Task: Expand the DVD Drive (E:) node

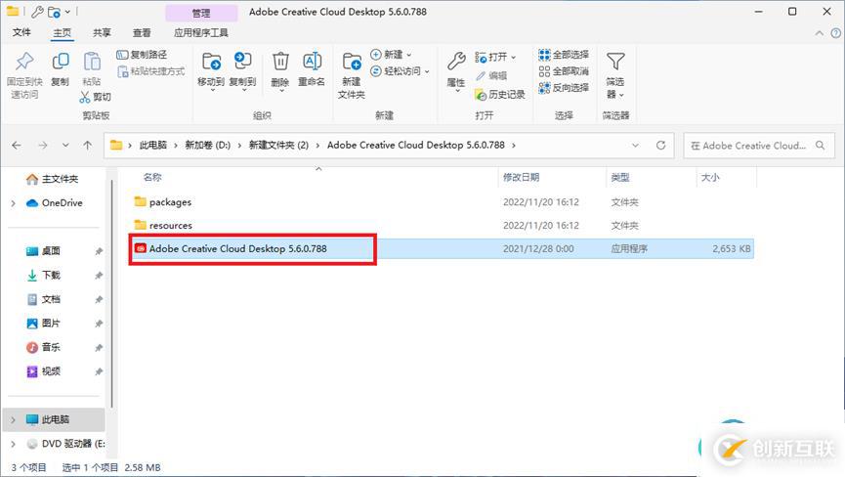Action: coord(13,444)
